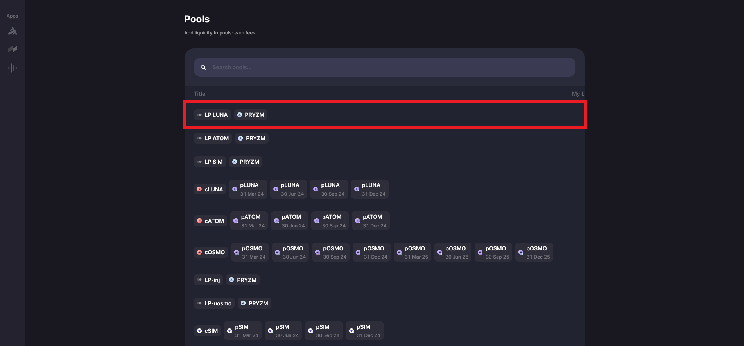Click the magnifier icon in search bar

pos(203,67)
